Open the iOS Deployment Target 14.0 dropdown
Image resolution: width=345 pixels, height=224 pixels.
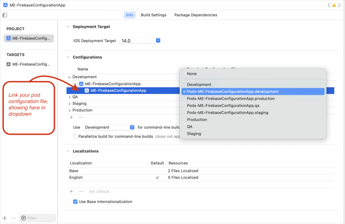coord(157,40)
